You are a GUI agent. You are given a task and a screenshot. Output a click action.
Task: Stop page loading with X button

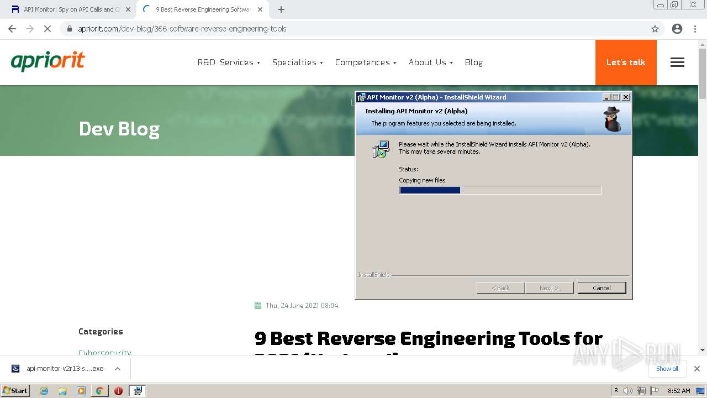[x=48, y=29]
